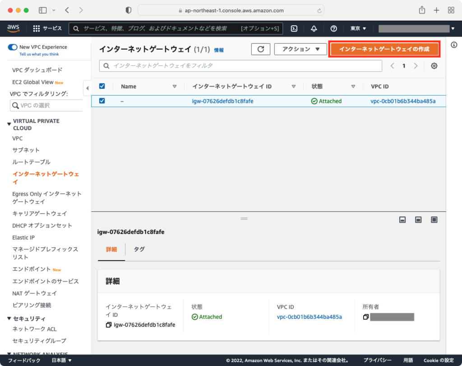Open the 日本語 language selector
This screenshot has height=366, width=462.
pyautogui.click(x=61, y=360)
